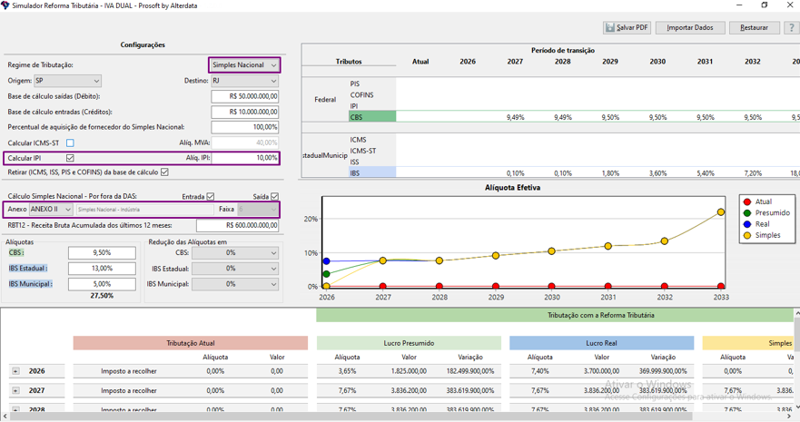Image resolution: width=800 pixels, height=422 pixels.
Task: Click the blue Real legend marker
Action: (x=747, y=224)
